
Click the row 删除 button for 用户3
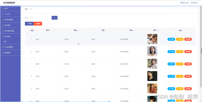188,64
